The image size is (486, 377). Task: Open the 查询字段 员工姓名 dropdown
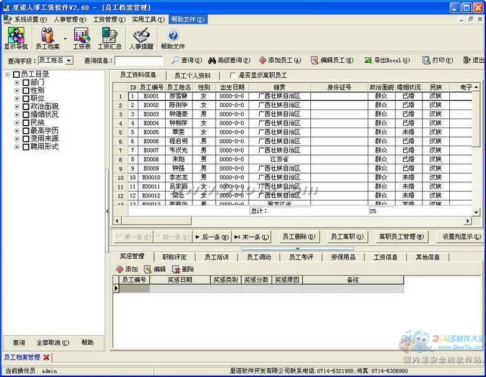[69, 60]
